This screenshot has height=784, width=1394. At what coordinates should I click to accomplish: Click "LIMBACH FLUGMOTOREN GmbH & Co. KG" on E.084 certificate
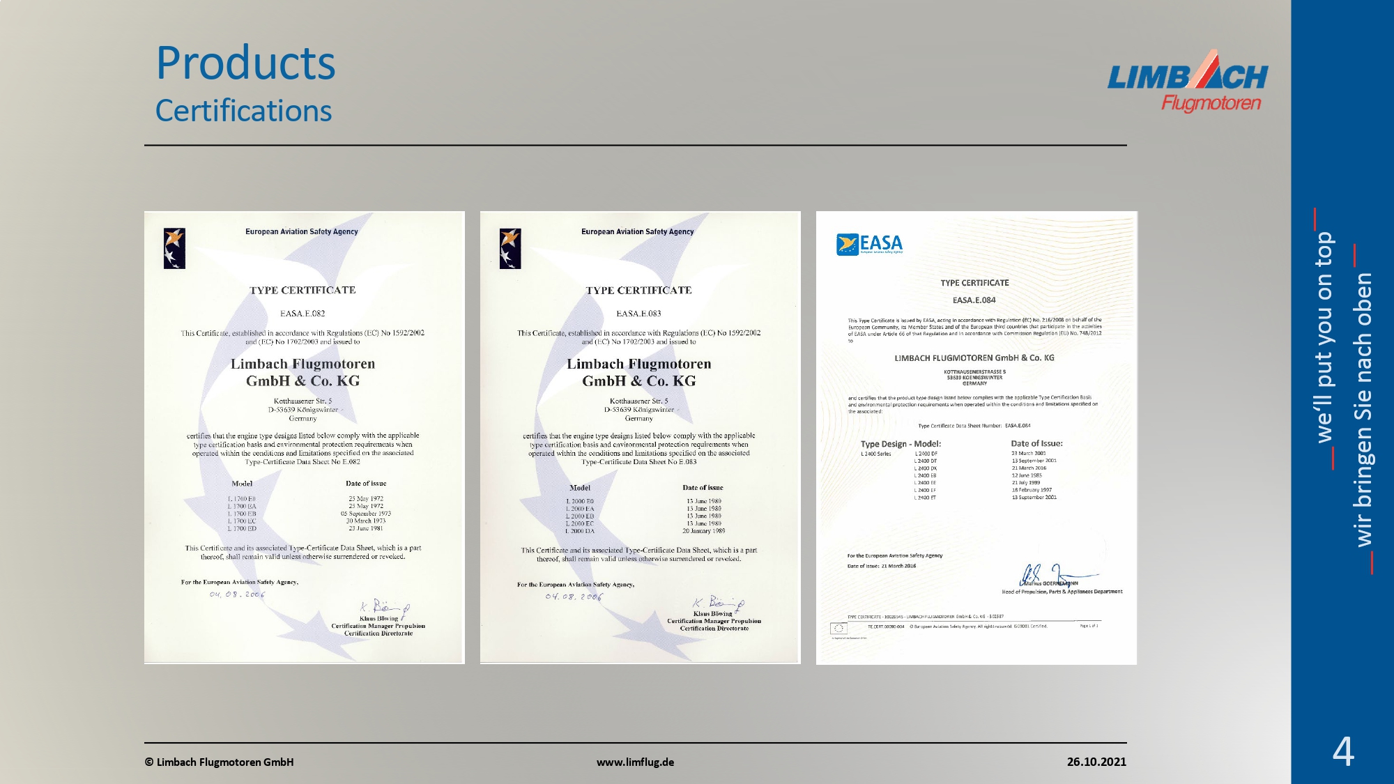(974, 358)
